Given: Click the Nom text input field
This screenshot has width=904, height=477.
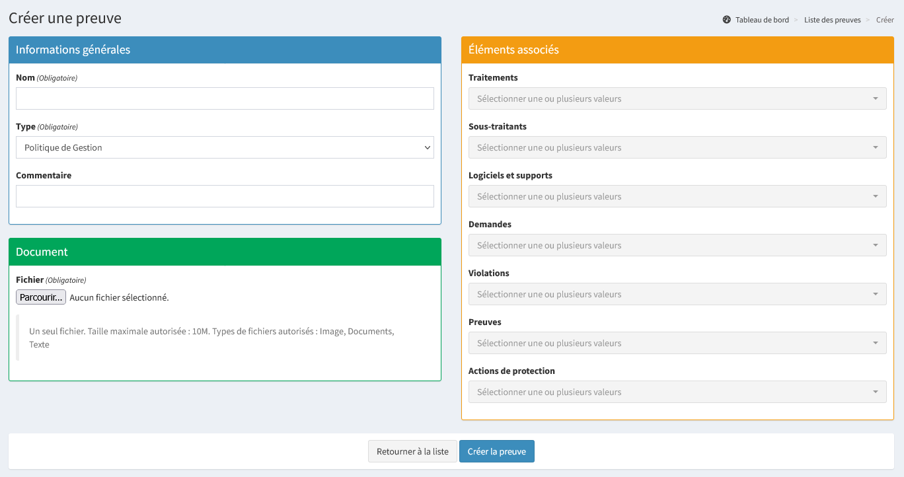Looking at the screenshot, I should pos(225,98).
